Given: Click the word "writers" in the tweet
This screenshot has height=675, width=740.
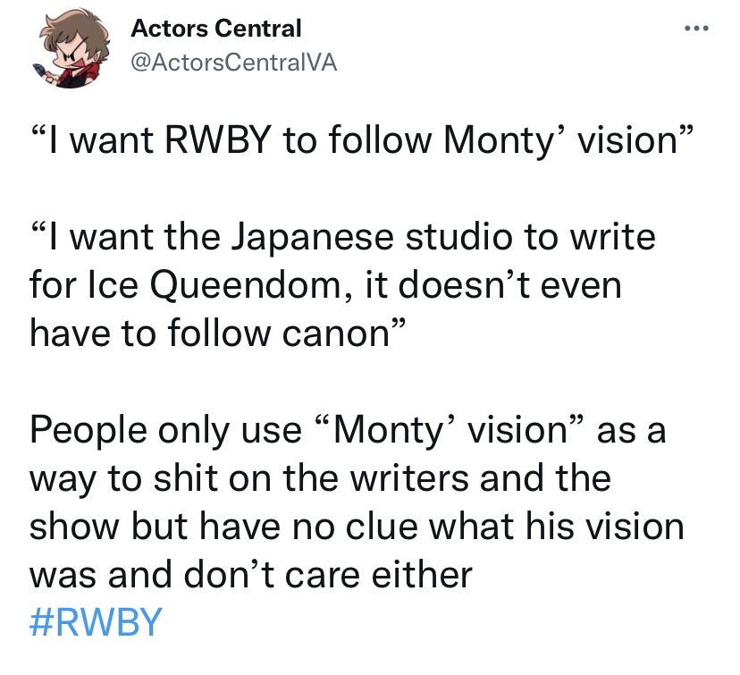Looking at the screenshot, I should click(x=409, y=478).
